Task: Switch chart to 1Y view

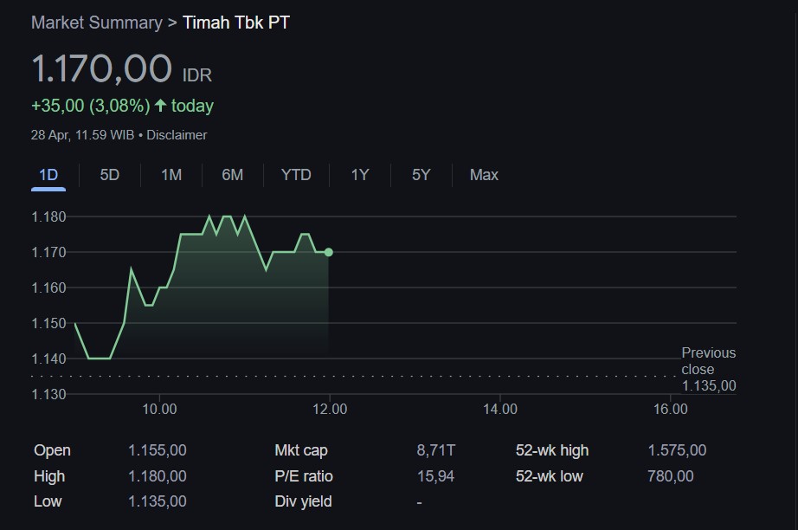Action: point(360,175)
